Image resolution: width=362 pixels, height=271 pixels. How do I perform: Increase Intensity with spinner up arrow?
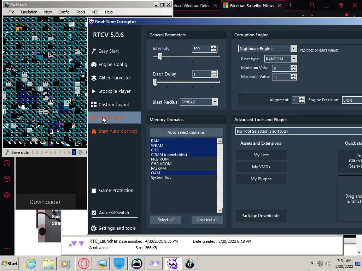point(214,47)
